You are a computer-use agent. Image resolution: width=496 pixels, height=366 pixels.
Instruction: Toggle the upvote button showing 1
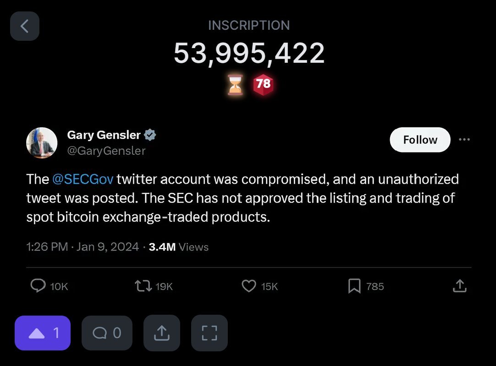pyautogui.click(x=43, y=333)
